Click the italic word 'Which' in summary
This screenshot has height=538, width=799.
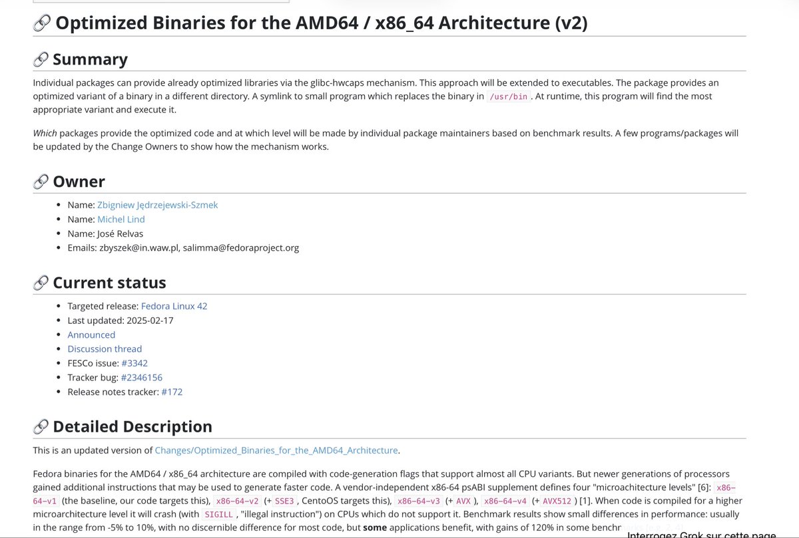(x=45, y=133)
